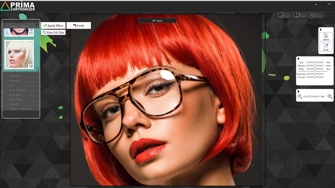Click the Brightness slider handle
Screen dimensions: 335x188
click(315, 74)
